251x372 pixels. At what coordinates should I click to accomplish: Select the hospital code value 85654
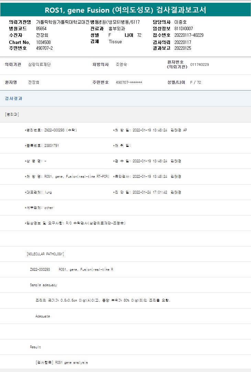coord(41,28)
